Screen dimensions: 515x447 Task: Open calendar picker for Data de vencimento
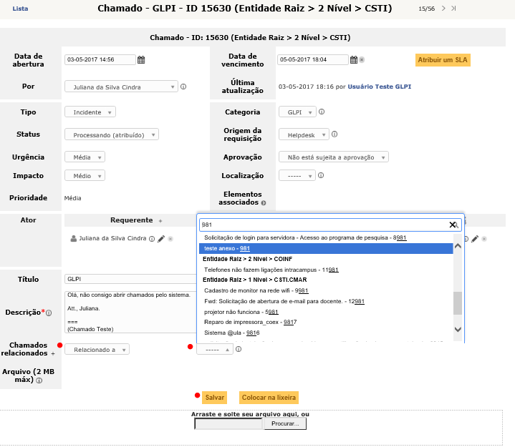[353, 60]
